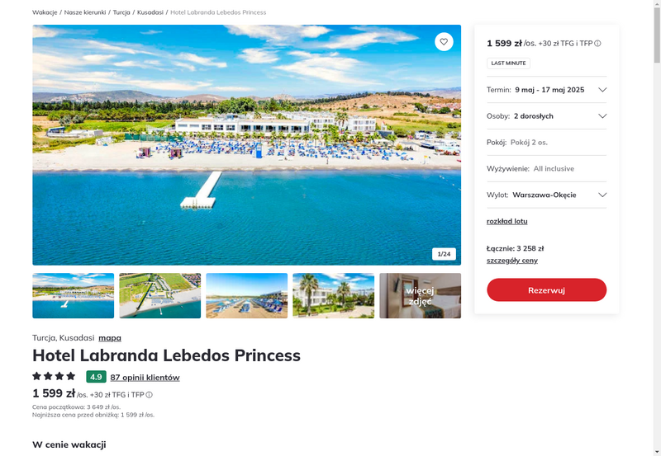Open the więcej zdjęć thumbnail
This screenshot has height=456, width=661.
click(421, 296)
